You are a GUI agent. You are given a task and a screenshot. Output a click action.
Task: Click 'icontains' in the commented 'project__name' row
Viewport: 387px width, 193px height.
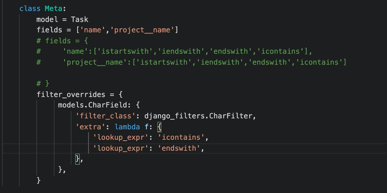click(319, 62)
